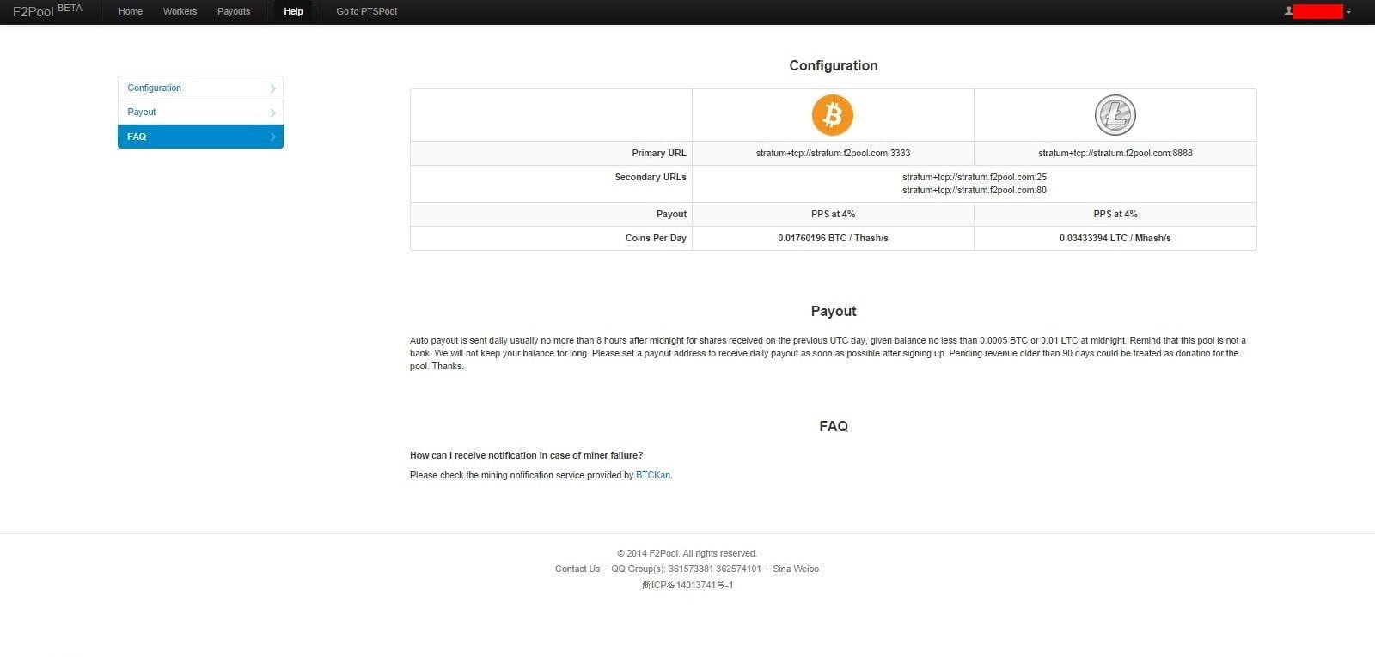
Task: Select FAQ in the sidebar
Action: point(200,137)
